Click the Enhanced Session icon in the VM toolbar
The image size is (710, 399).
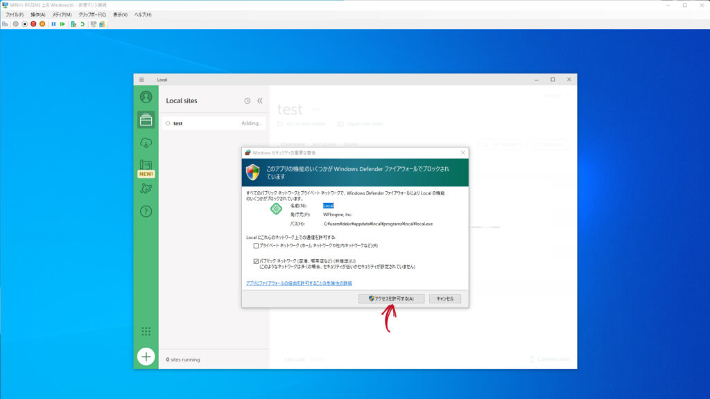(x=94, y=24)
